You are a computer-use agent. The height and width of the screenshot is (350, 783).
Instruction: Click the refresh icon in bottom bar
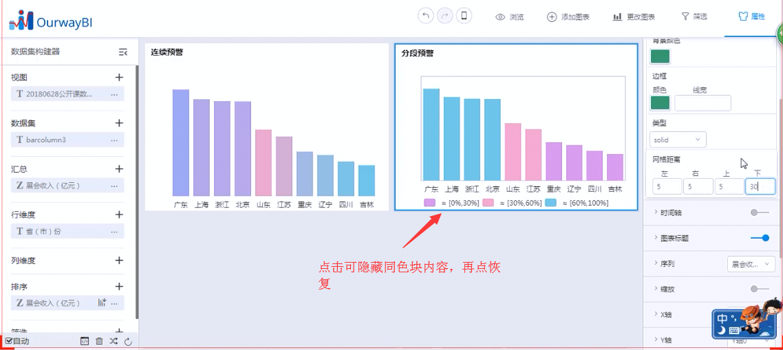[x=128, y=342]
